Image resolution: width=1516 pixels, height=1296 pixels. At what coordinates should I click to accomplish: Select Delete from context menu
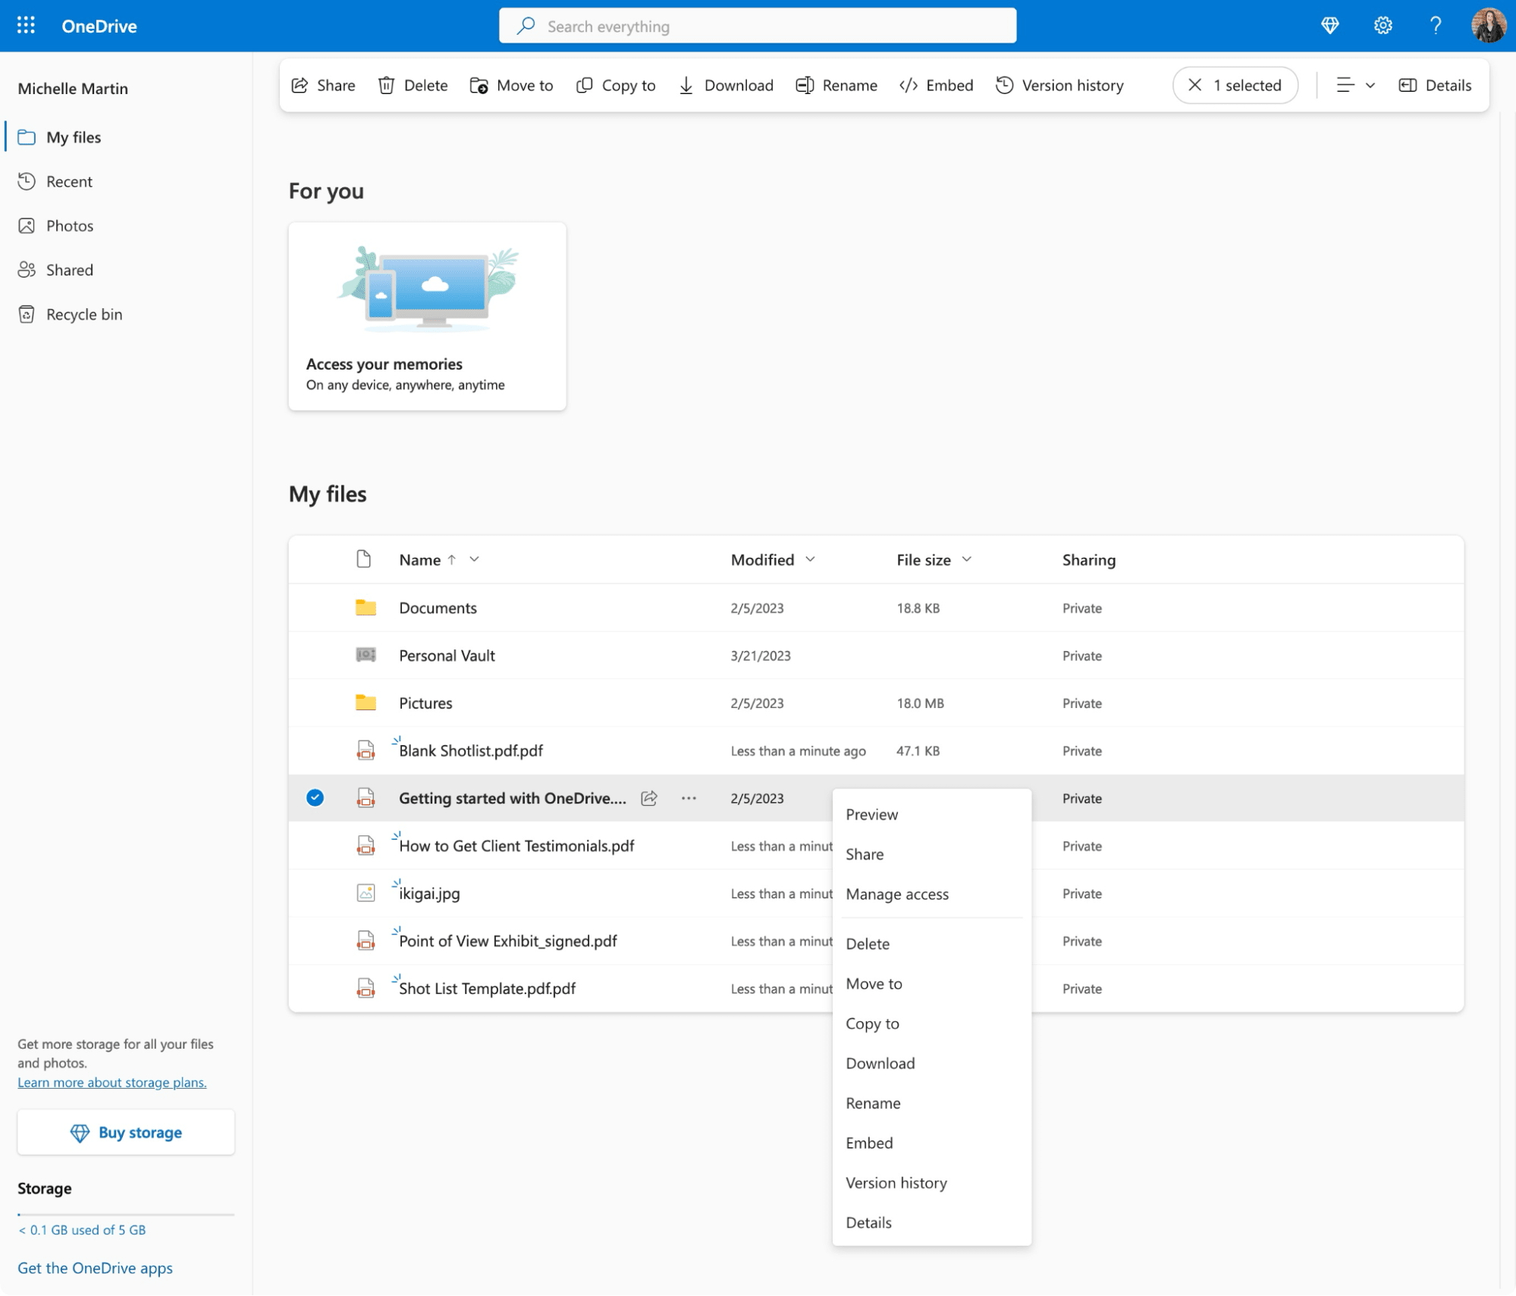[866, 944]
